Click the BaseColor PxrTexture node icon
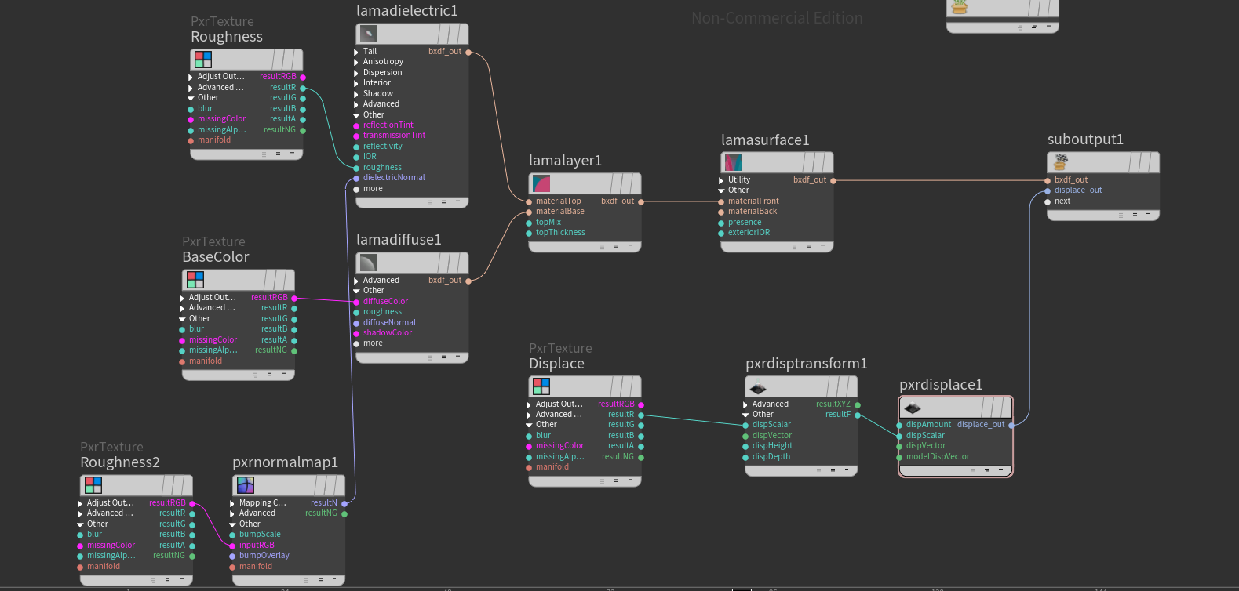 (195, 279)
